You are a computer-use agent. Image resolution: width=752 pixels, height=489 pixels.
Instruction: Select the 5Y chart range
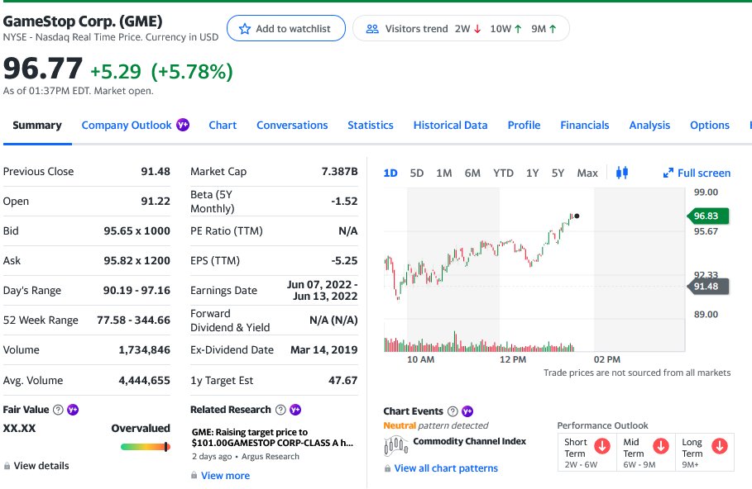[558, 173]
